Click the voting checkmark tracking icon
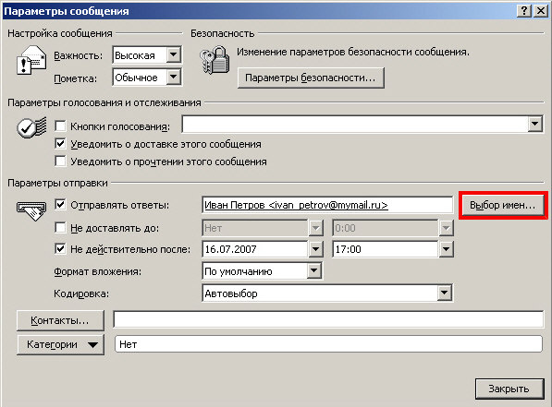 pos(31,127)
